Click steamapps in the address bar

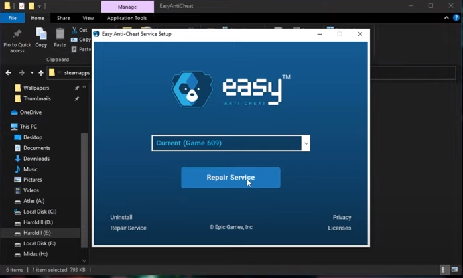[x=77, y=73]
